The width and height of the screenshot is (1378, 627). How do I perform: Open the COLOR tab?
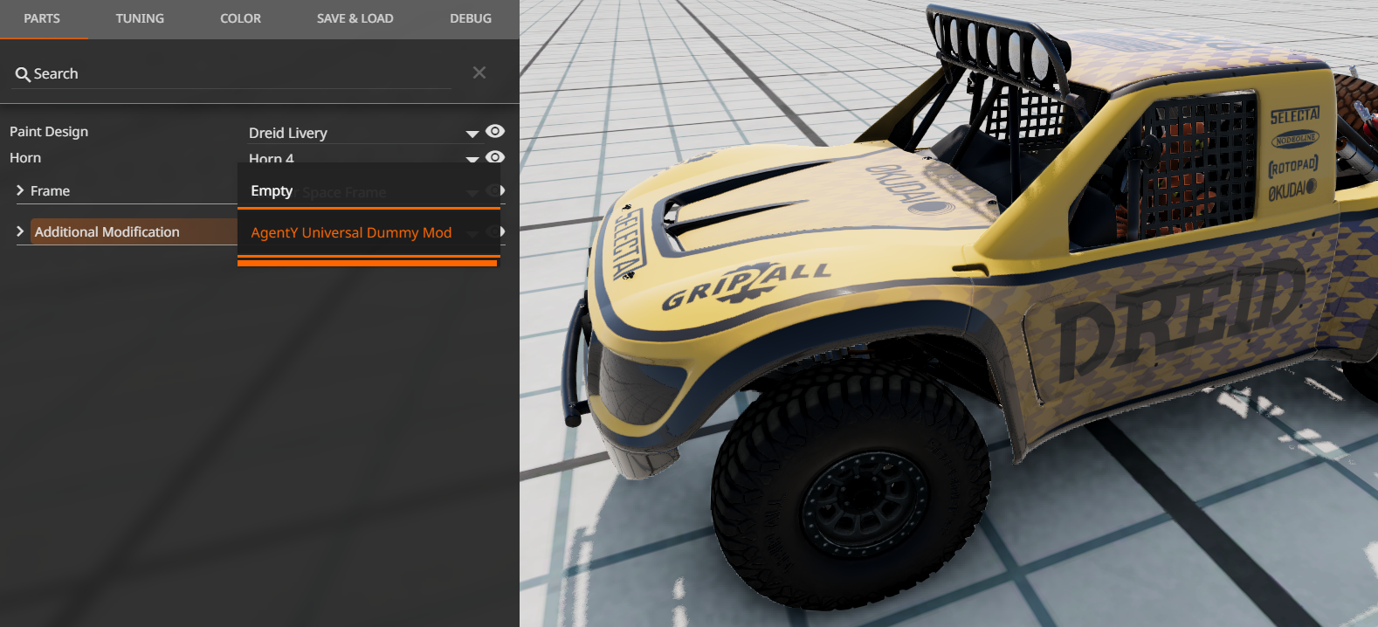(x=240, y=18)
